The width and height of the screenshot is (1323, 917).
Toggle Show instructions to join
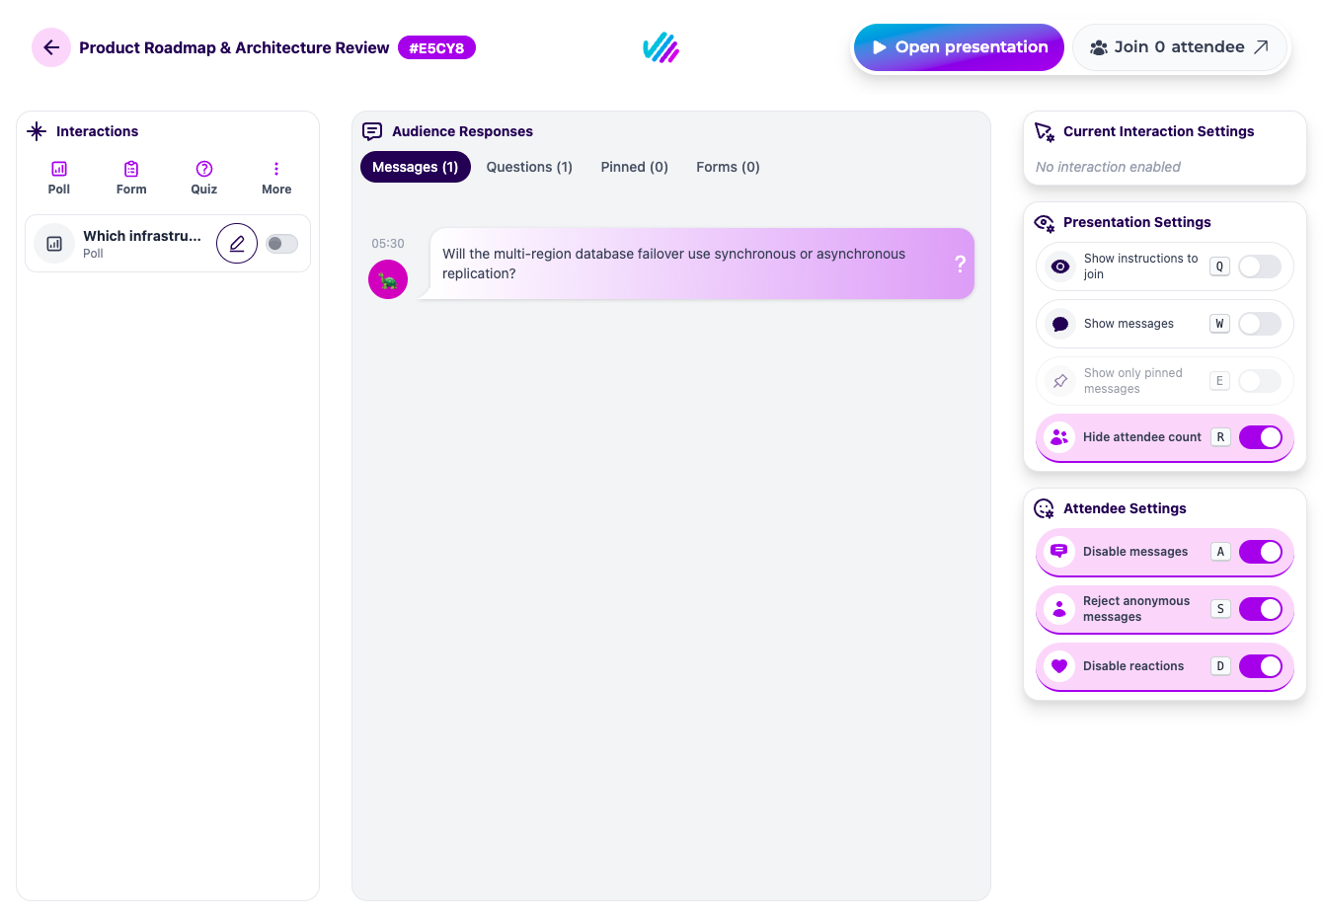[1260, 267]
